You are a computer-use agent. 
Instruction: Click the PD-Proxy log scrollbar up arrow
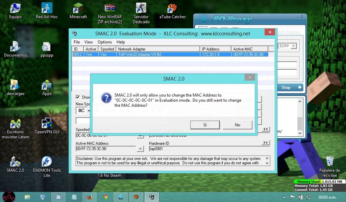300,101
